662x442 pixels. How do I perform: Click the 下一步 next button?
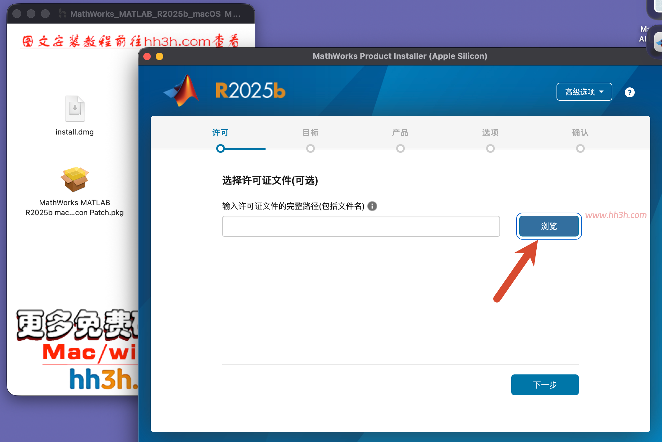pos(545,385)
